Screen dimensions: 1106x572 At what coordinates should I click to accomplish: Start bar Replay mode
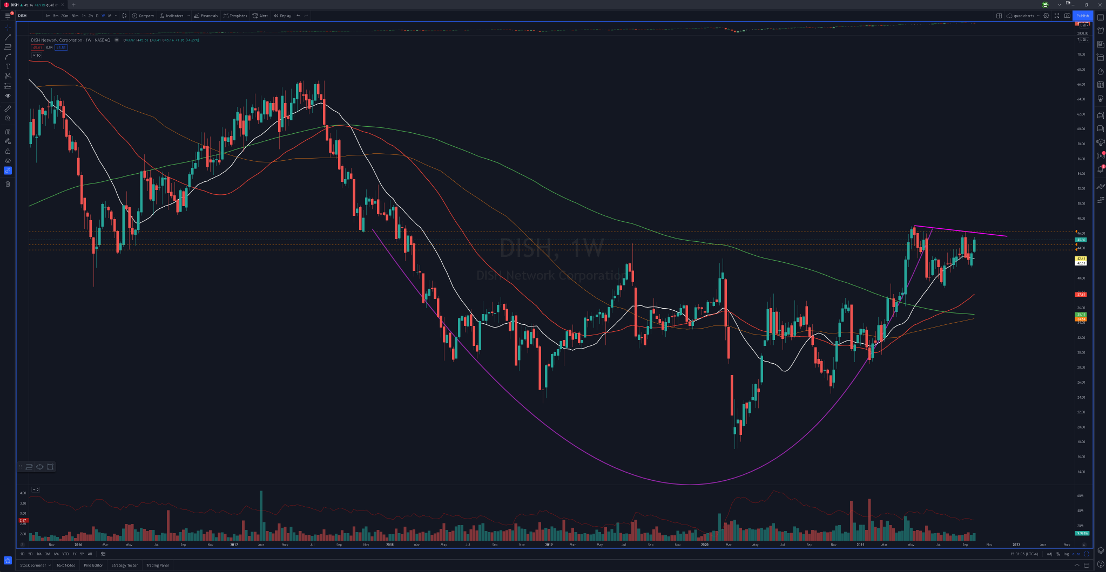282,16
